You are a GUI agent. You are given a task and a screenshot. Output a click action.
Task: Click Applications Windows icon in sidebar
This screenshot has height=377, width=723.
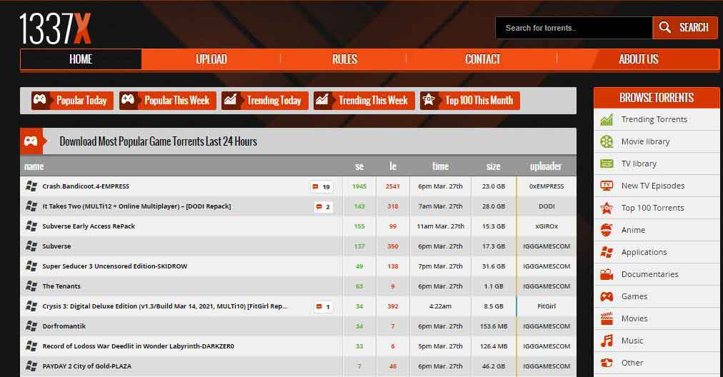(607, 252)
